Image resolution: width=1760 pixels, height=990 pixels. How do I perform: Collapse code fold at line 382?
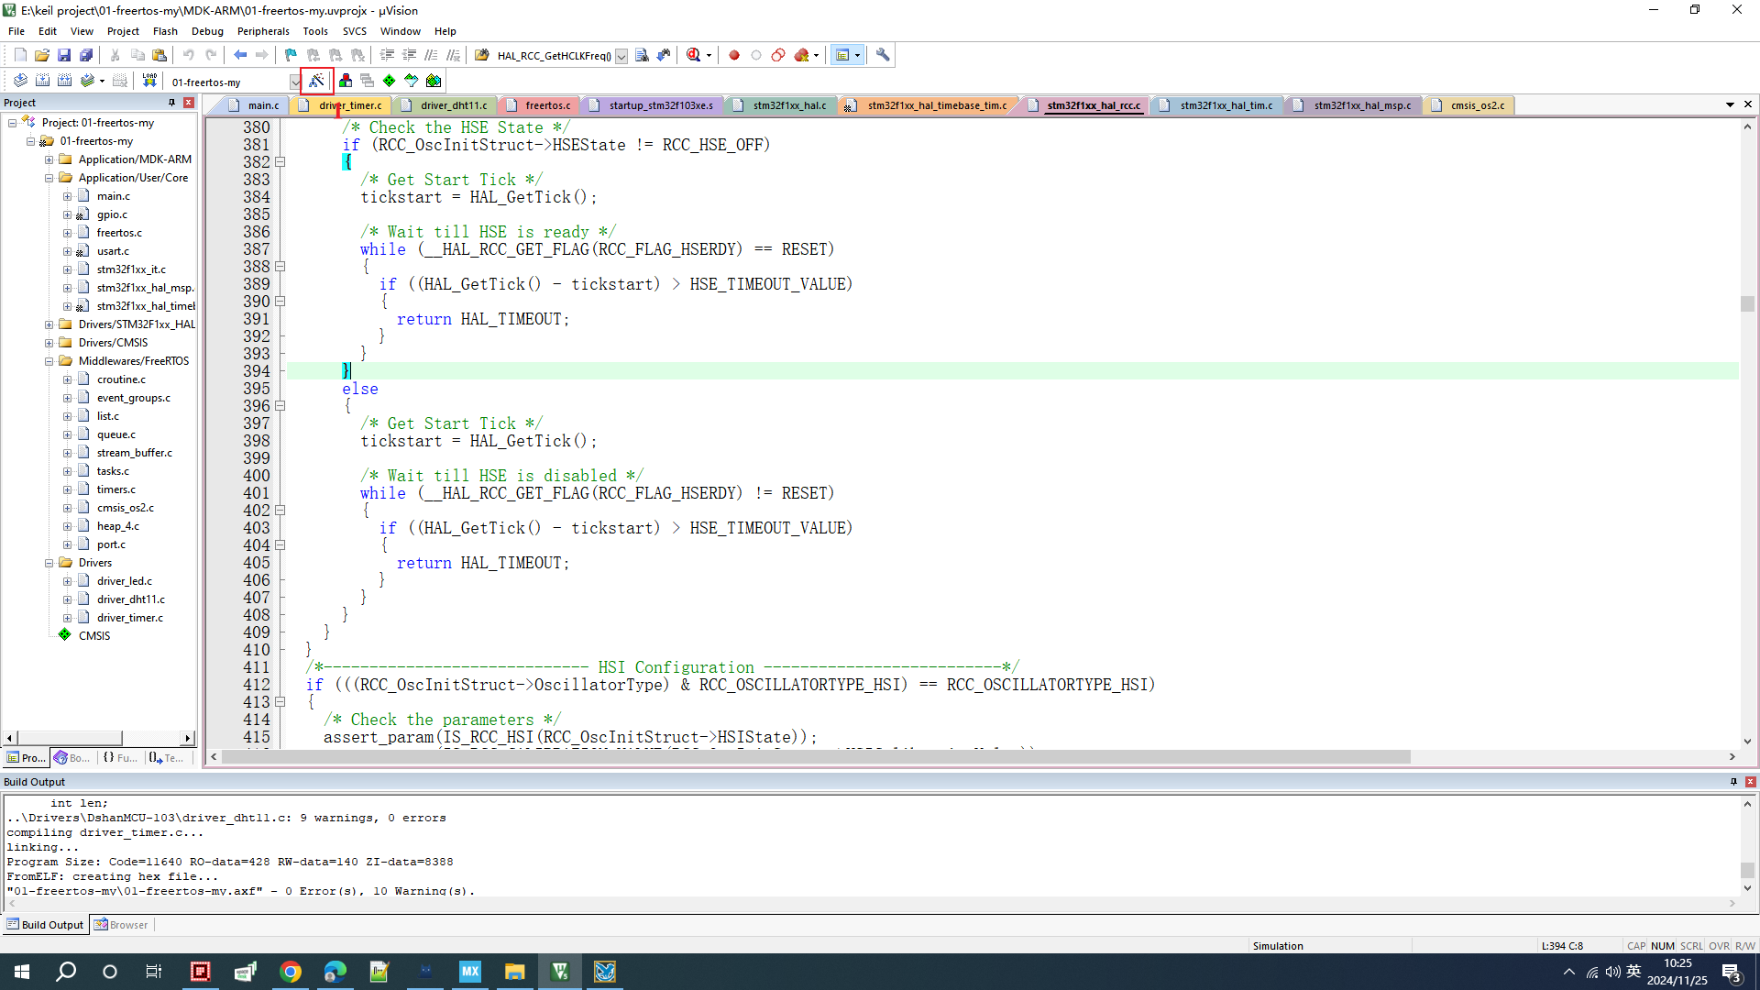click(x=280, y=162)
